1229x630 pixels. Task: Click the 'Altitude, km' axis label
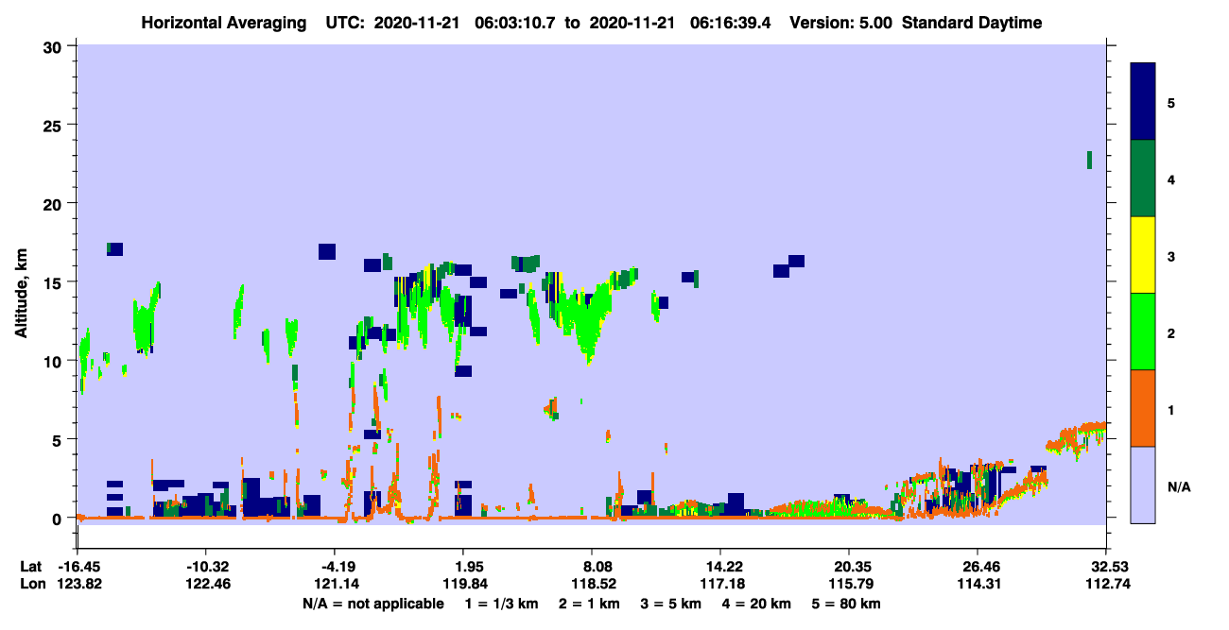coord(22,295)
